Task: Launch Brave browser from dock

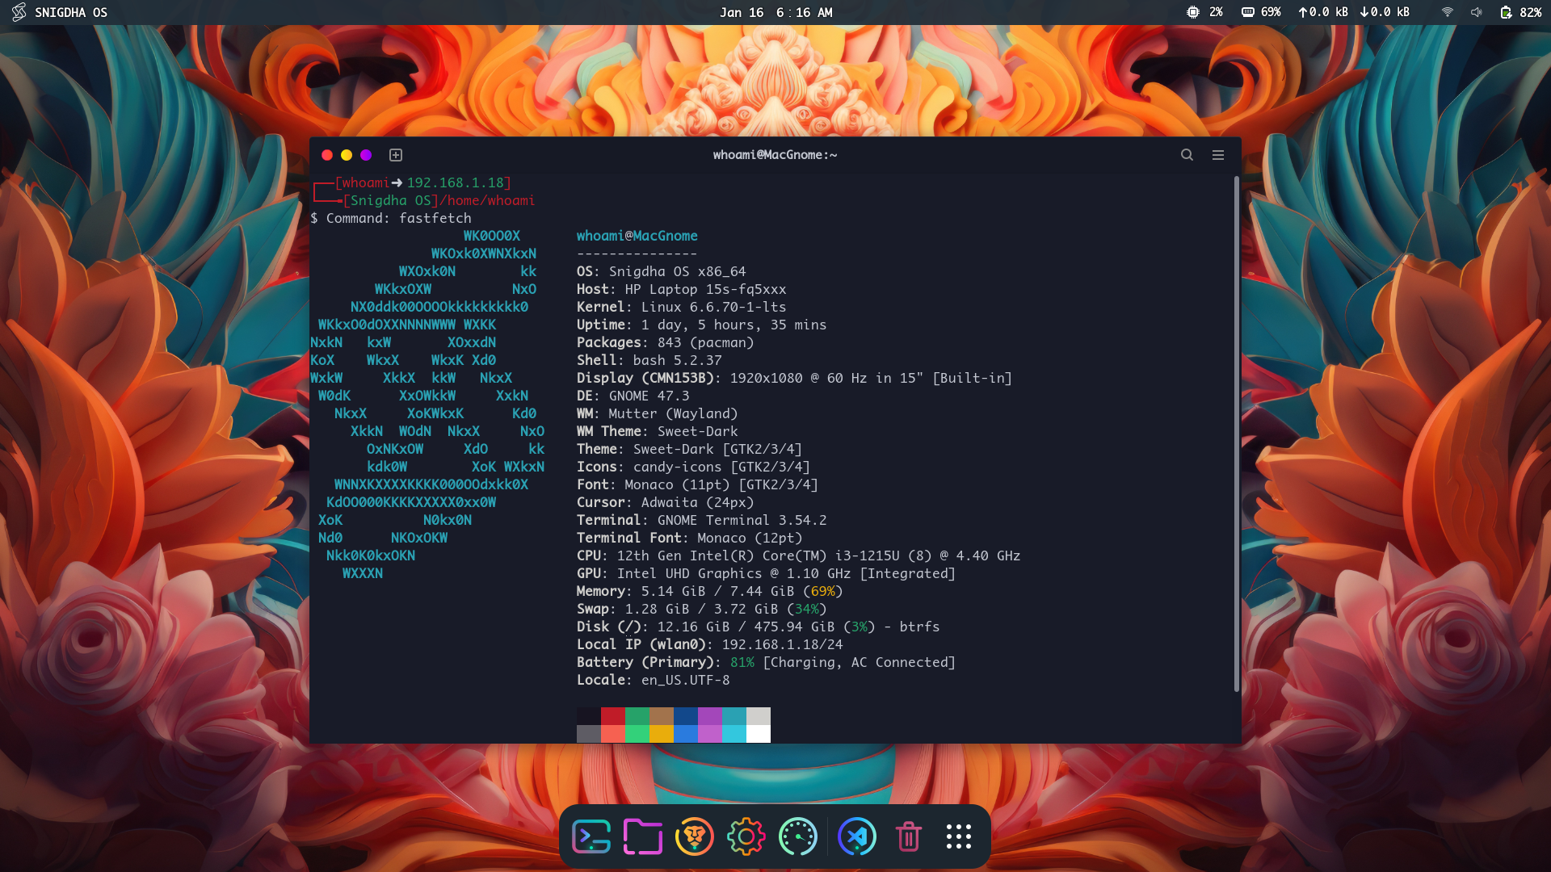Action: (695, 836)
